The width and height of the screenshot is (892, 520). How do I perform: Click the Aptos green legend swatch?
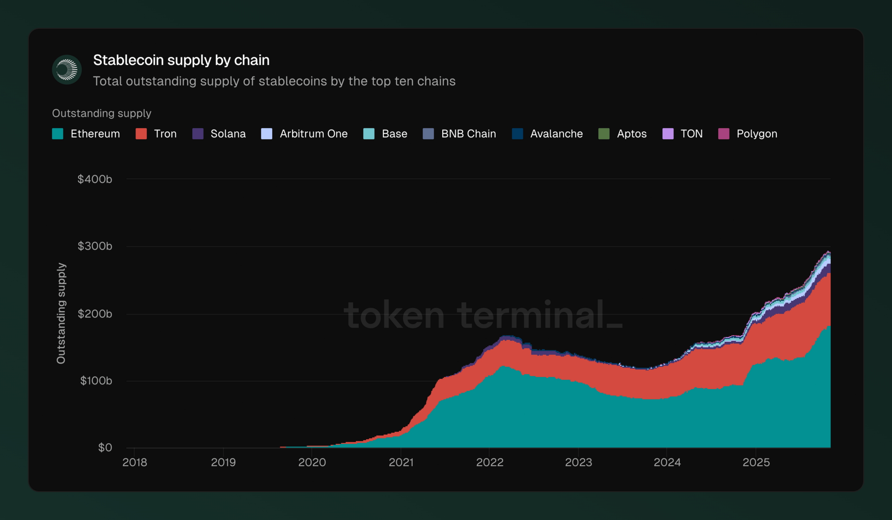(604, 134)
